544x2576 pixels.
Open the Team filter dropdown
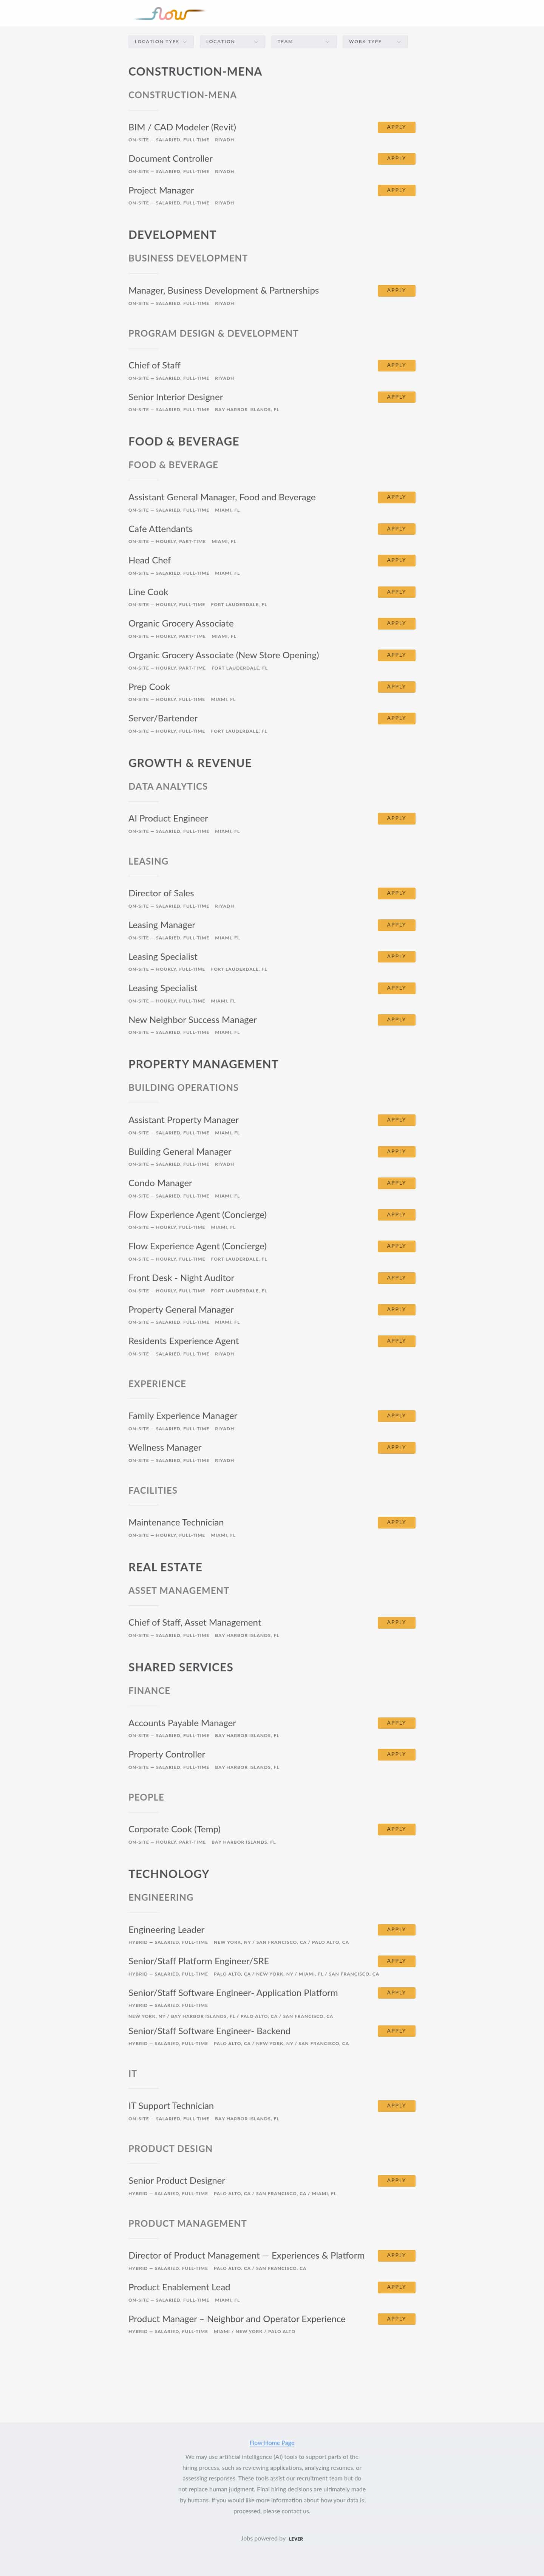click(303, 42)
